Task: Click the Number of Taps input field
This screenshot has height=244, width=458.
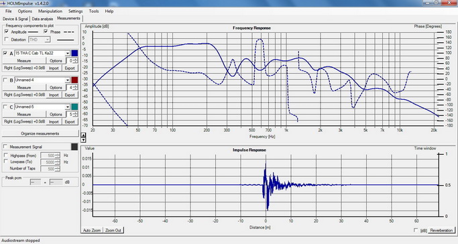Action: pyautogui.click(x=48, y=169)
